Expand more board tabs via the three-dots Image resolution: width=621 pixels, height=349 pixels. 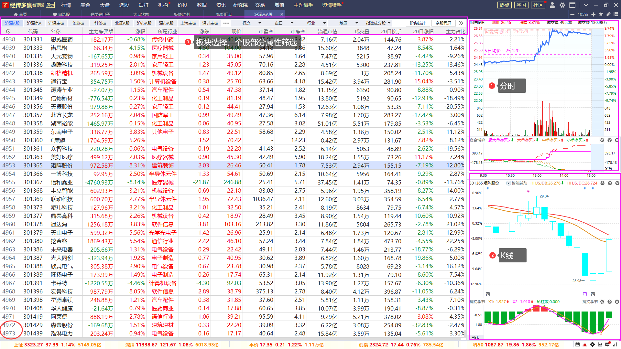[226, 23]
